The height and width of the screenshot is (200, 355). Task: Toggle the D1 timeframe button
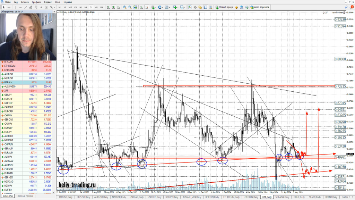point(91,7)
